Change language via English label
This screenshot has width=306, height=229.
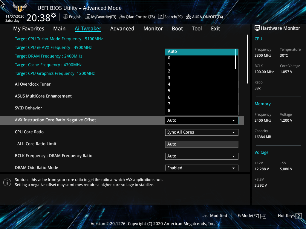[75, 17]
